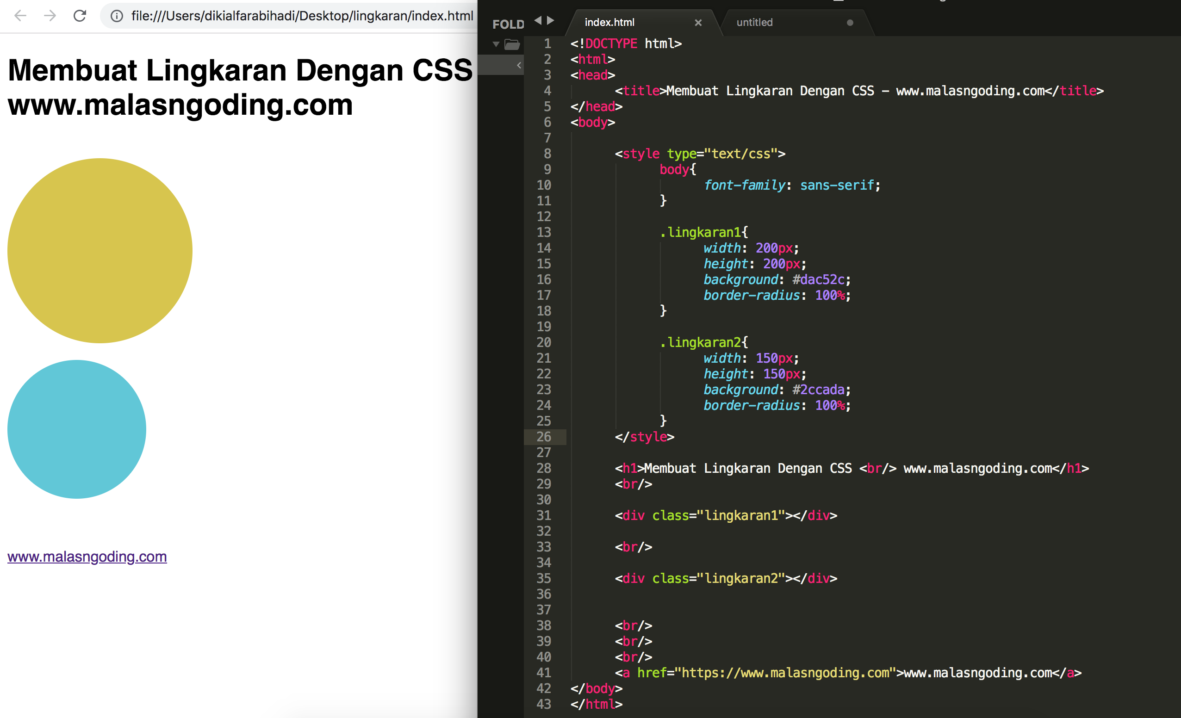This screenshot has width=1181, height=718.
Task: Collapse the sidebar folder disclosure triangle
Action: pos(496,44)
